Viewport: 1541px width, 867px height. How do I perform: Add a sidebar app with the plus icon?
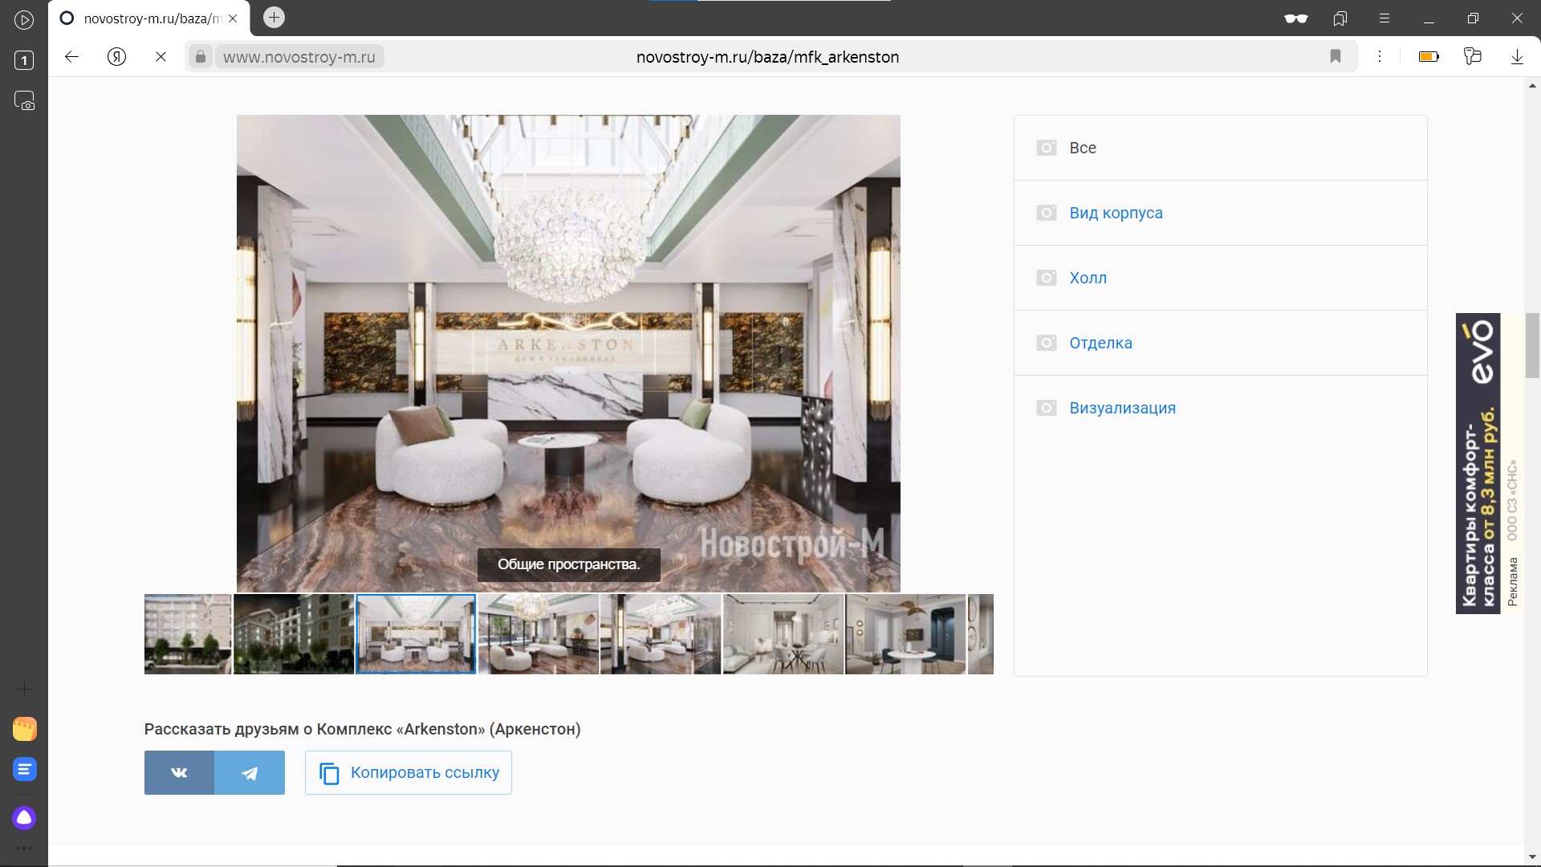(x=24, y=689)
